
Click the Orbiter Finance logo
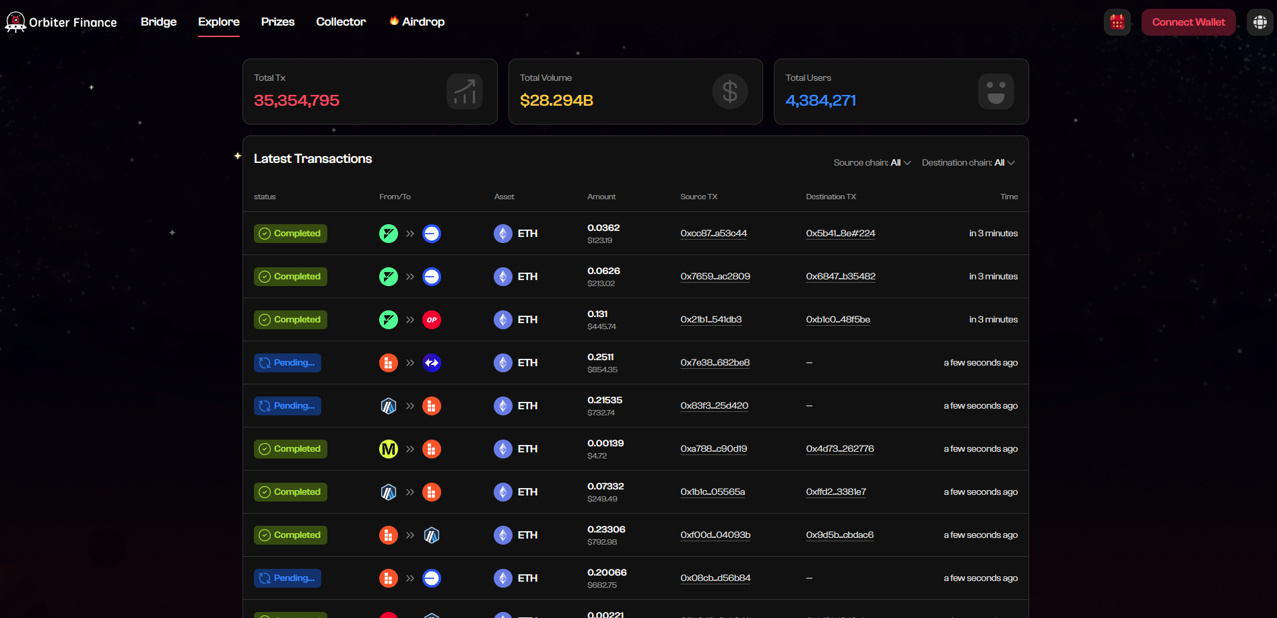point(61,22)
